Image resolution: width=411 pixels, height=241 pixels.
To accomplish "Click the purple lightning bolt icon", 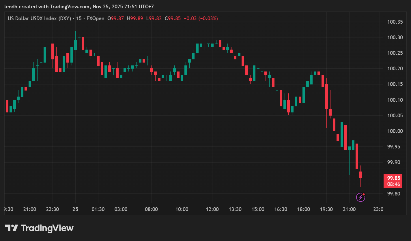I will point(360,197).
